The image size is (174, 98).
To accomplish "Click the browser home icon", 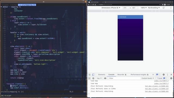I will [x=95, y=5].
